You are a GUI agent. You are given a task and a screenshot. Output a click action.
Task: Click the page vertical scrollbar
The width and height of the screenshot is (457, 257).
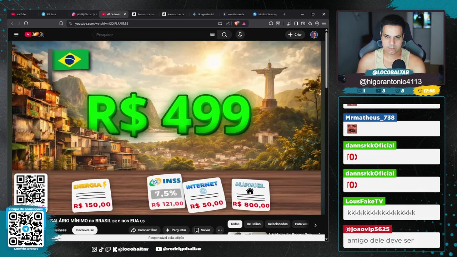click(326, 60)
